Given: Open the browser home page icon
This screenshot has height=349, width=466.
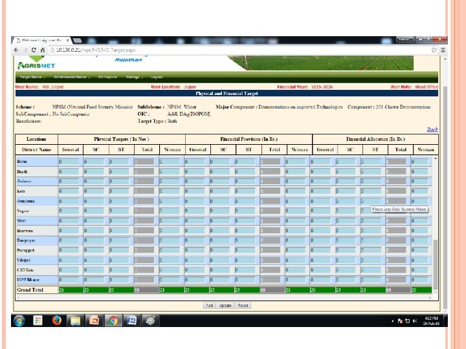Looking at the screenshot, I should (x=43, y=50).
